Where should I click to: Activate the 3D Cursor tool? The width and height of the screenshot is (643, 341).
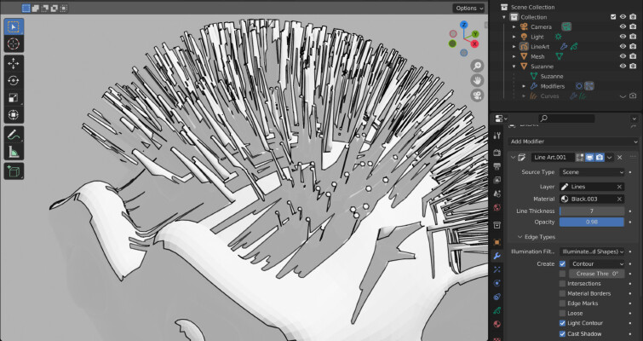14,43
